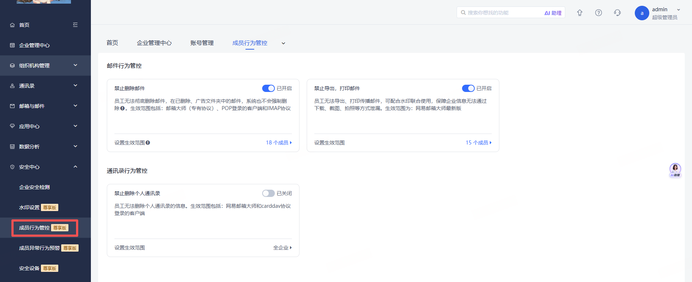Viewport: 692px width, 282px height.
Task: Click the 邮箱与邮件 envelope icon
Action: pyautogui.click(x=12, y=106)
